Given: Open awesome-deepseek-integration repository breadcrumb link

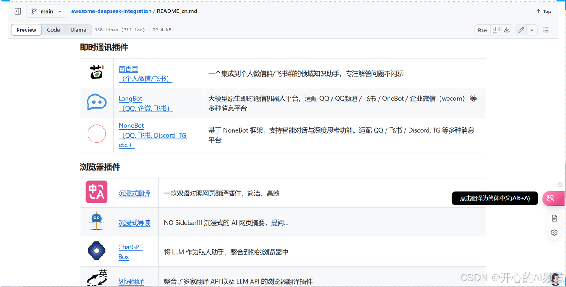Looking at the screenshot, I should pyautogui.click(x=111, y=11).
